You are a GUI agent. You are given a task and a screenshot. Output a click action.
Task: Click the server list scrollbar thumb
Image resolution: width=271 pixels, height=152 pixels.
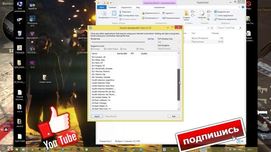point(179,84)
